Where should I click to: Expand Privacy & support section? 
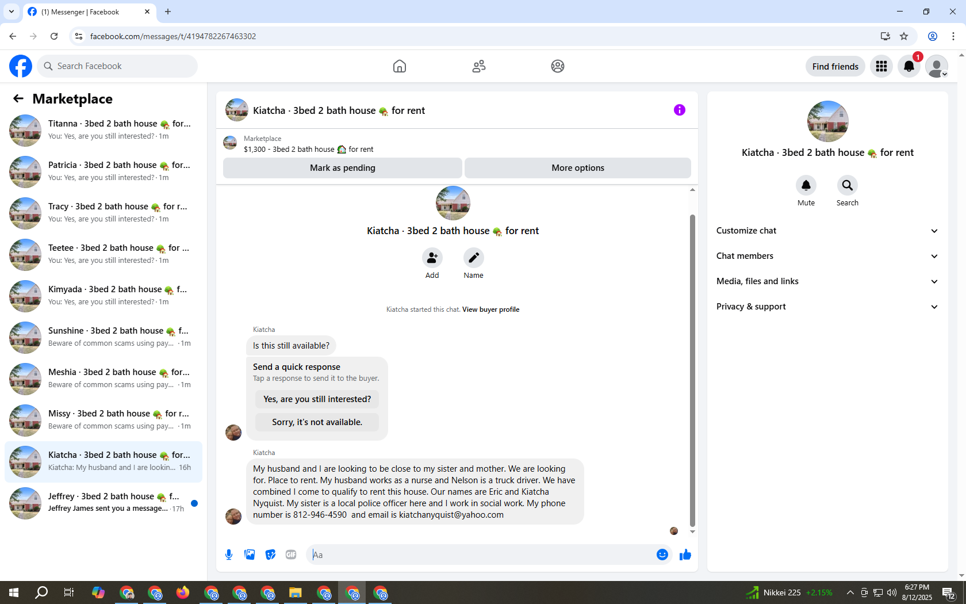point(827,307)
